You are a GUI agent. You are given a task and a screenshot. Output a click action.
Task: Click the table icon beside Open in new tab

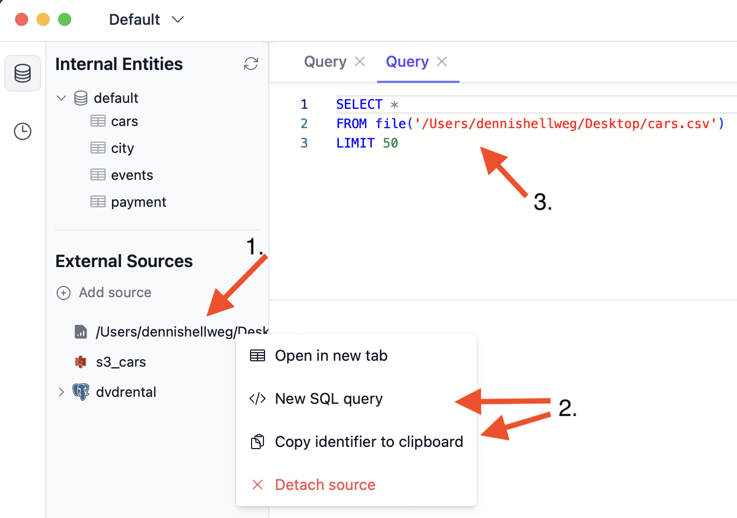tap(258, 355)
